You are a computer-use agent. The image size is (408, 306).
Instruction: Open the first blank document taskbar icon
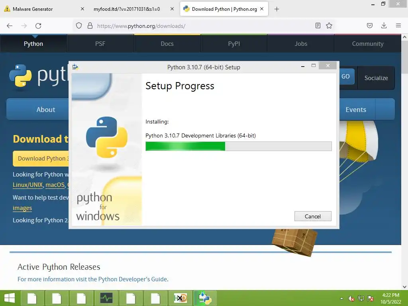click(x=32, y=298)
